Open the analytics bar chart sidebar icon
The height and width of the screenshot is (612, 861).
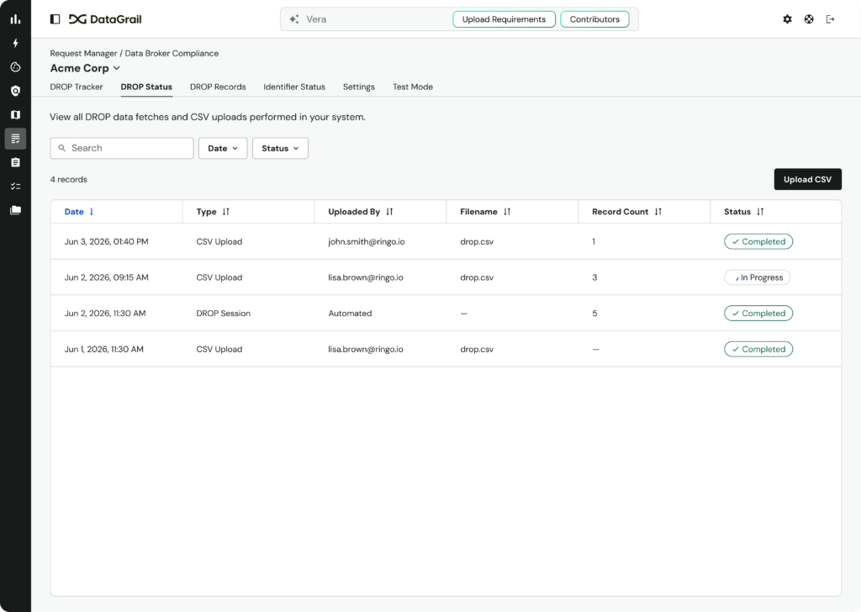(15, 19)
